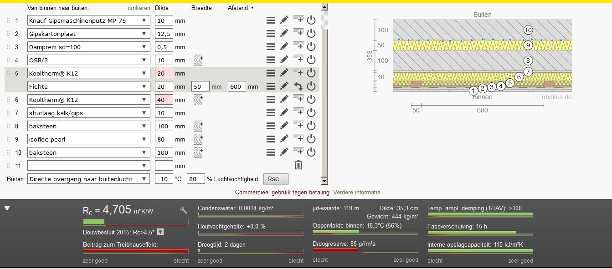This screenshot has width=612, height=269.
Task: Edit the Knauf Gipsmaschinenputz layer with pencil icon
Action: pos(284,20)
